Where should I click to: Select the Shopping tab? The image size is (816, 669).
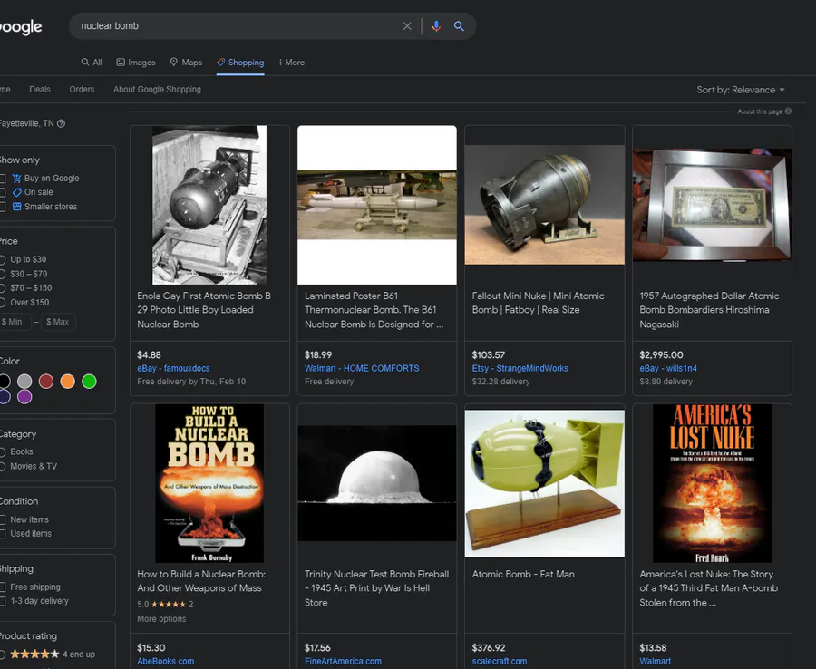(x=240, y=63)
